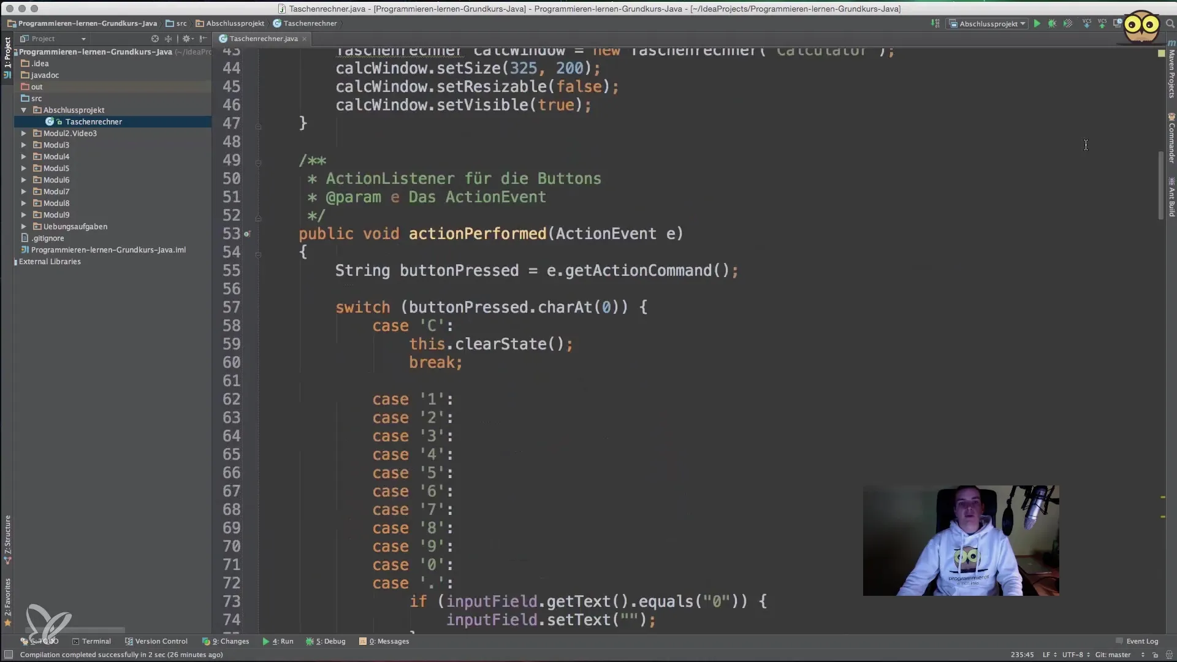Open the 5: Debug tool window
Image resolution: width=1177 pixels, height=662 pixels.
point(326,641)
